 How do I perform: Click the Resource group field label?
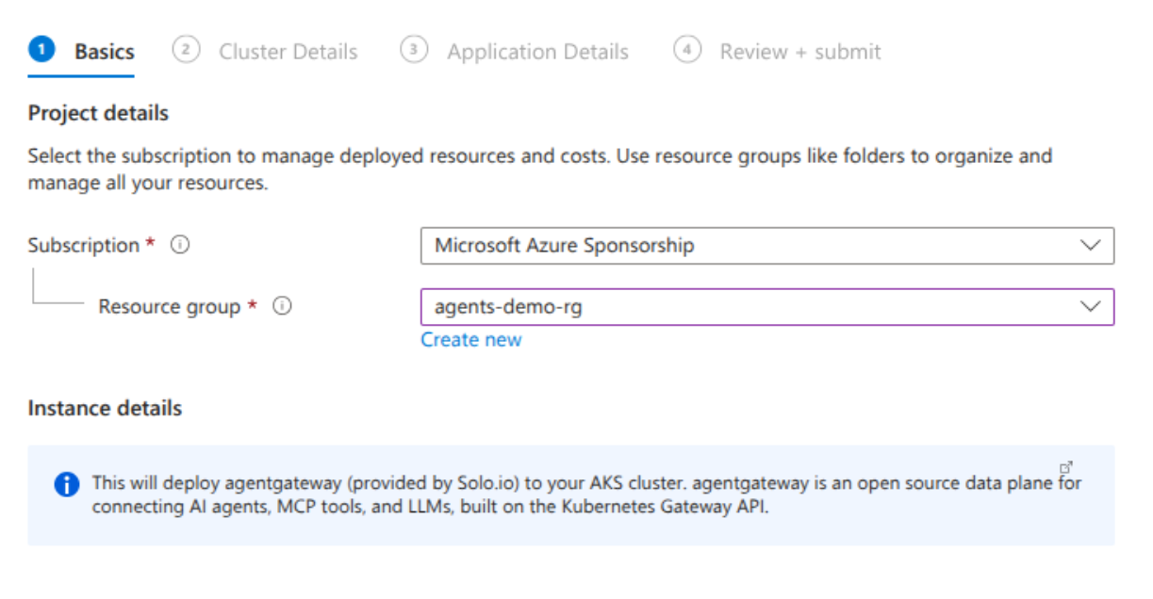[170, 307]
